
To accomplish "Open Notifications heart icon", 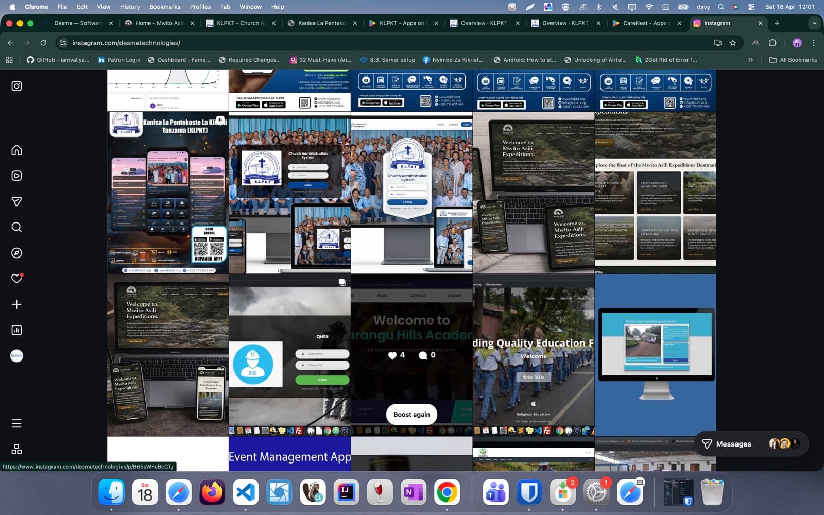I will click(x=16, y=279).
